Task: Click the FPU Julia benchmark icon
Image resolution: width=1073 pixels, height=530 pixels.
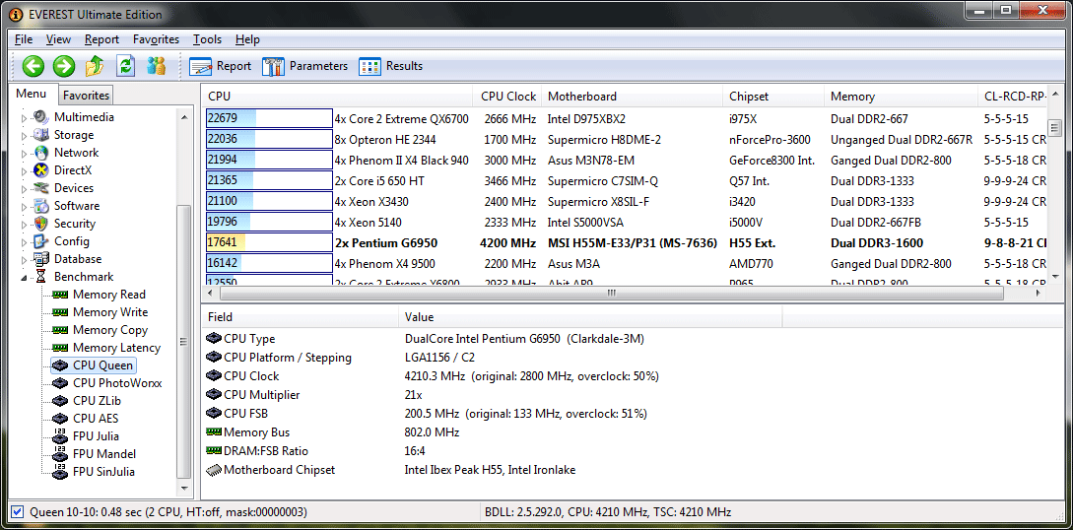Action: [60, 436]
